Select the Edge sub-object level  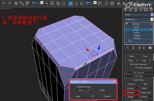[x=136, y=30]
